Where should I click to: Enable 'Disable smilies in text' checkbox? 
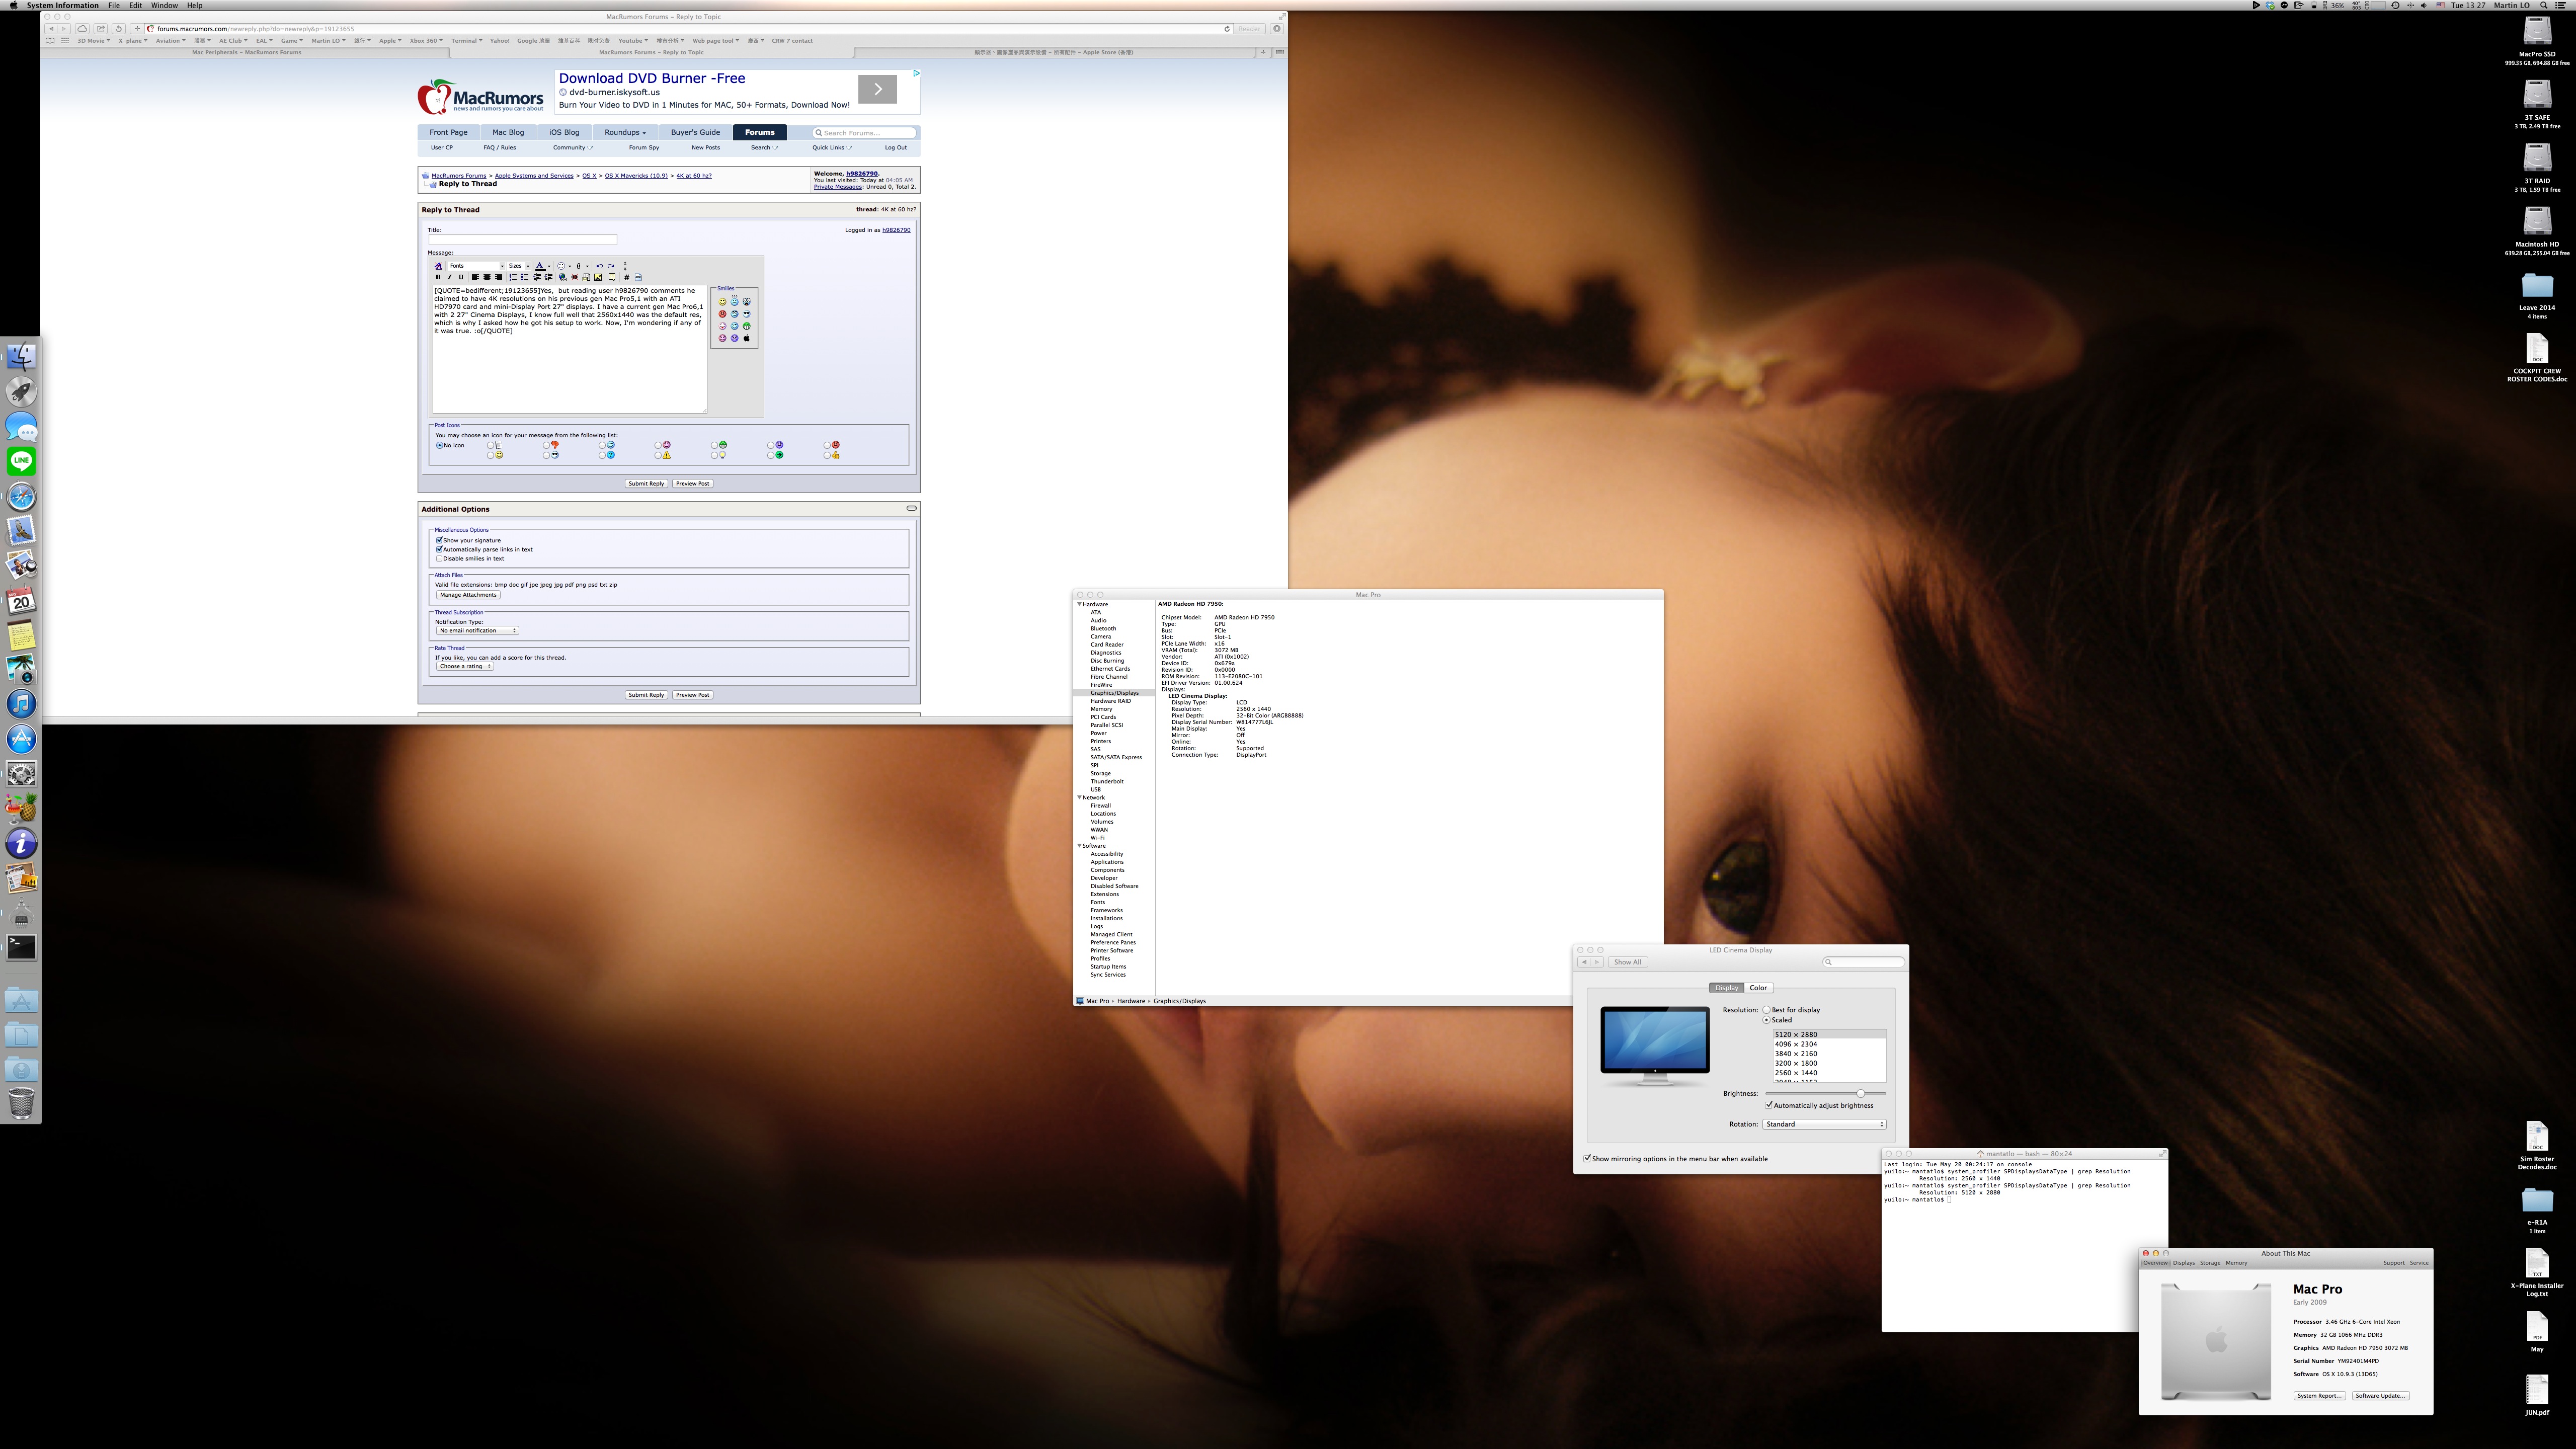(x=439, y=558)
